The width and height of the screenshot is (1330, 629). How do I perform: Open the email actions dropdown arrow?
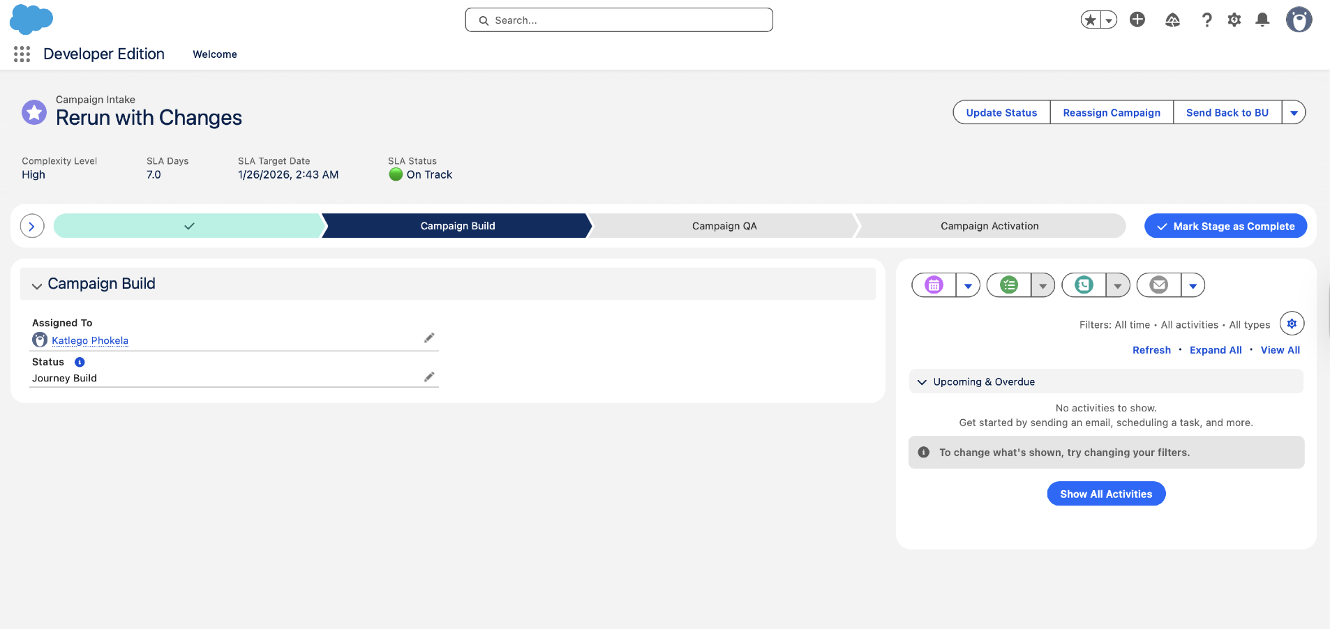coord(1193,285)
